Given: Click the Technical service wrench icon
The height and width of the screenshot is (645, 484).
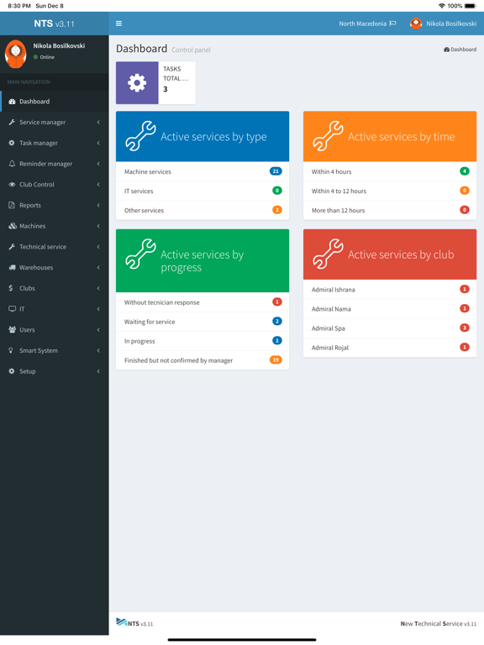Looking at the screenshot, I should tap(12, 246).
